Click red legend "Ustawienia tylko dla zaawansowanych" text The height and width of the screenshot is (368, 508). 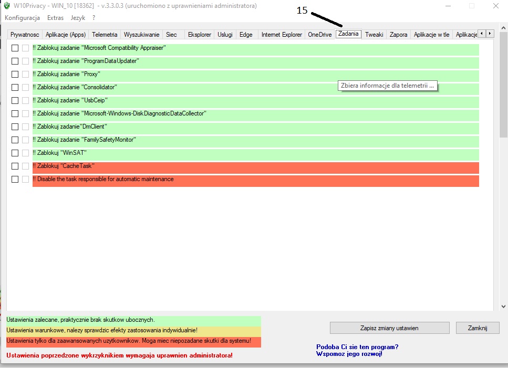pyautogui.click(x=129, y=341)
